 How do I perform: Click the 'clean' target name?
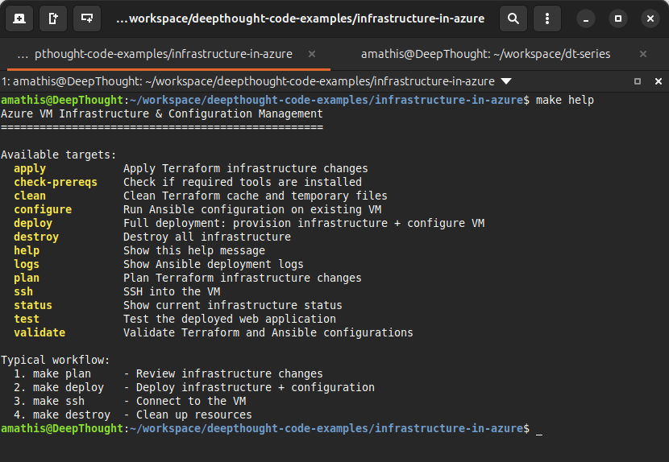(x=30, y=196)
